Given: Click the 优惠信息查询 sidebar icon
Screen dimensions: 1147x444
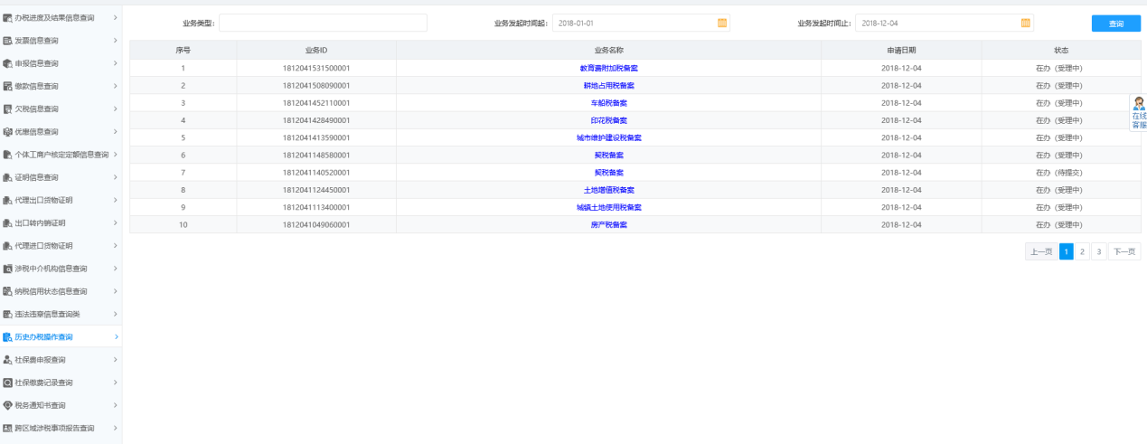Looking at the screenshot, I should [x=7, y=132].
